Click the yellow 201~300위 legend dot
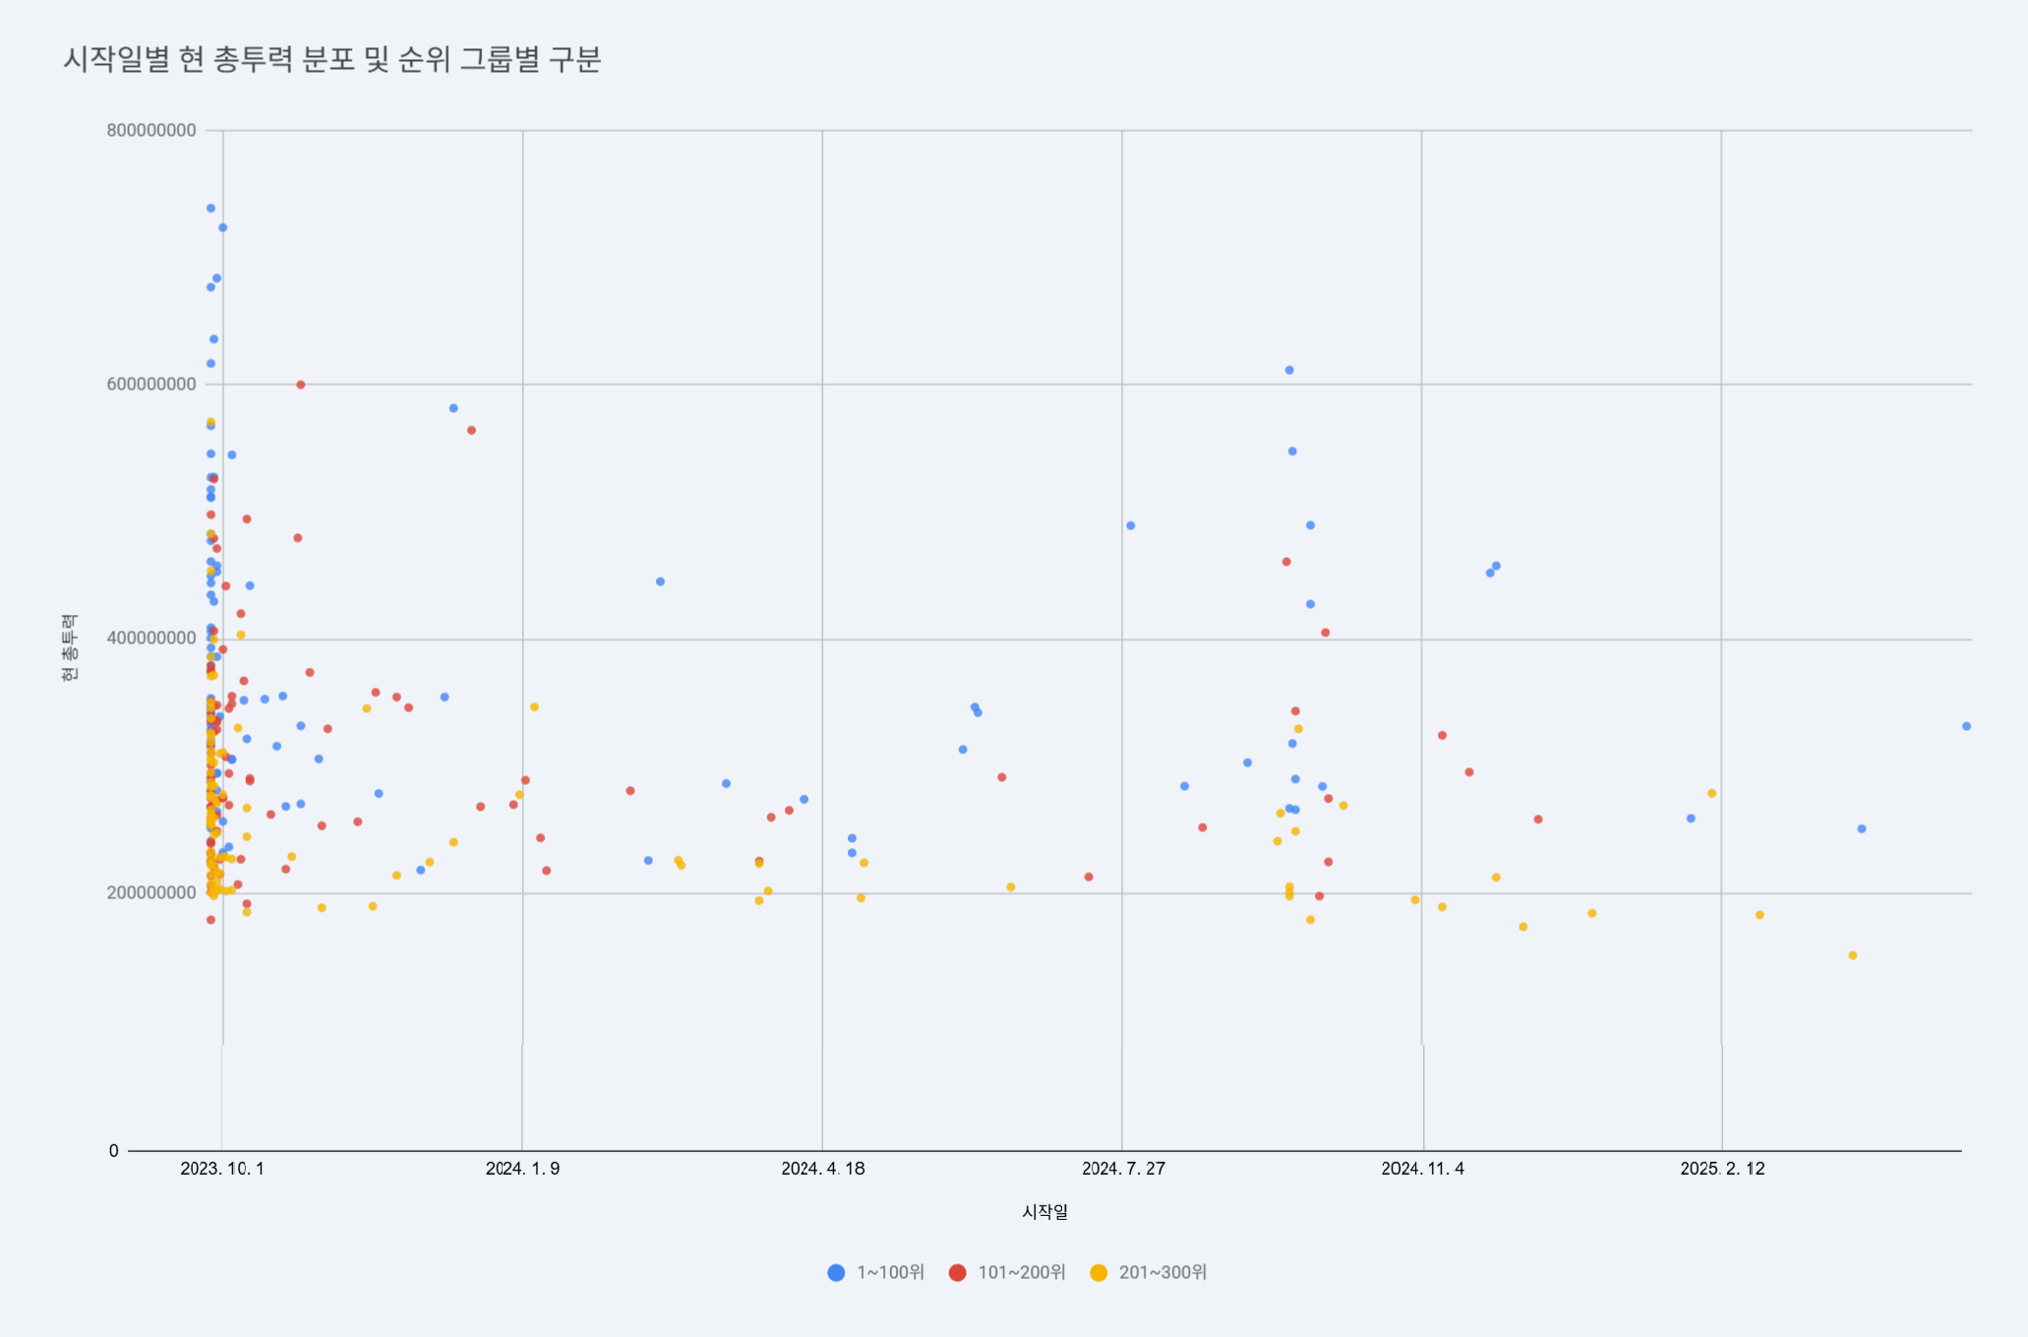The height and width of the screenshot is (1337, 2028). (x=1099, y=1273)
